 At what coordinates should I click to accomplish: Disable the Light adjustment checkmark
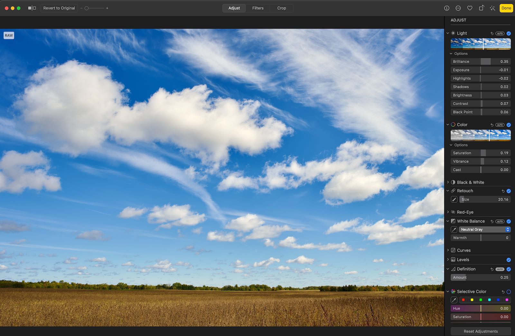[509, 34]
